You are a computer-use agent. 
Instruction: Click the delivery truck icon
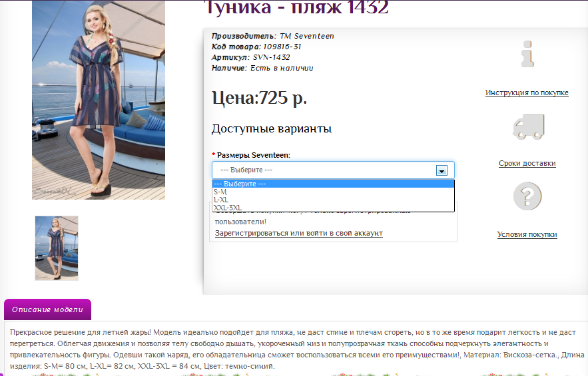pyautogui.click(x=527, y=126)
